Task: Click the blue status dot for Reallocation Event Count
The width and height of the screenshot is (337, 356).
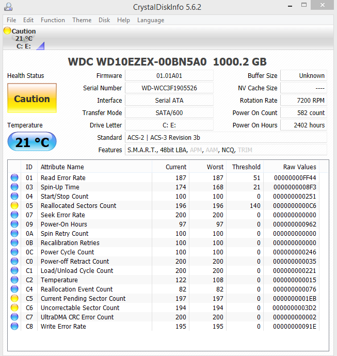Action: 14,289
